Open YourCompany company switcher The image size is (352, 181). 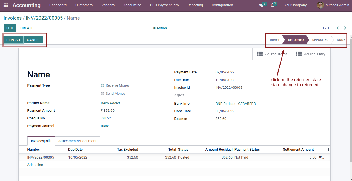295,5
